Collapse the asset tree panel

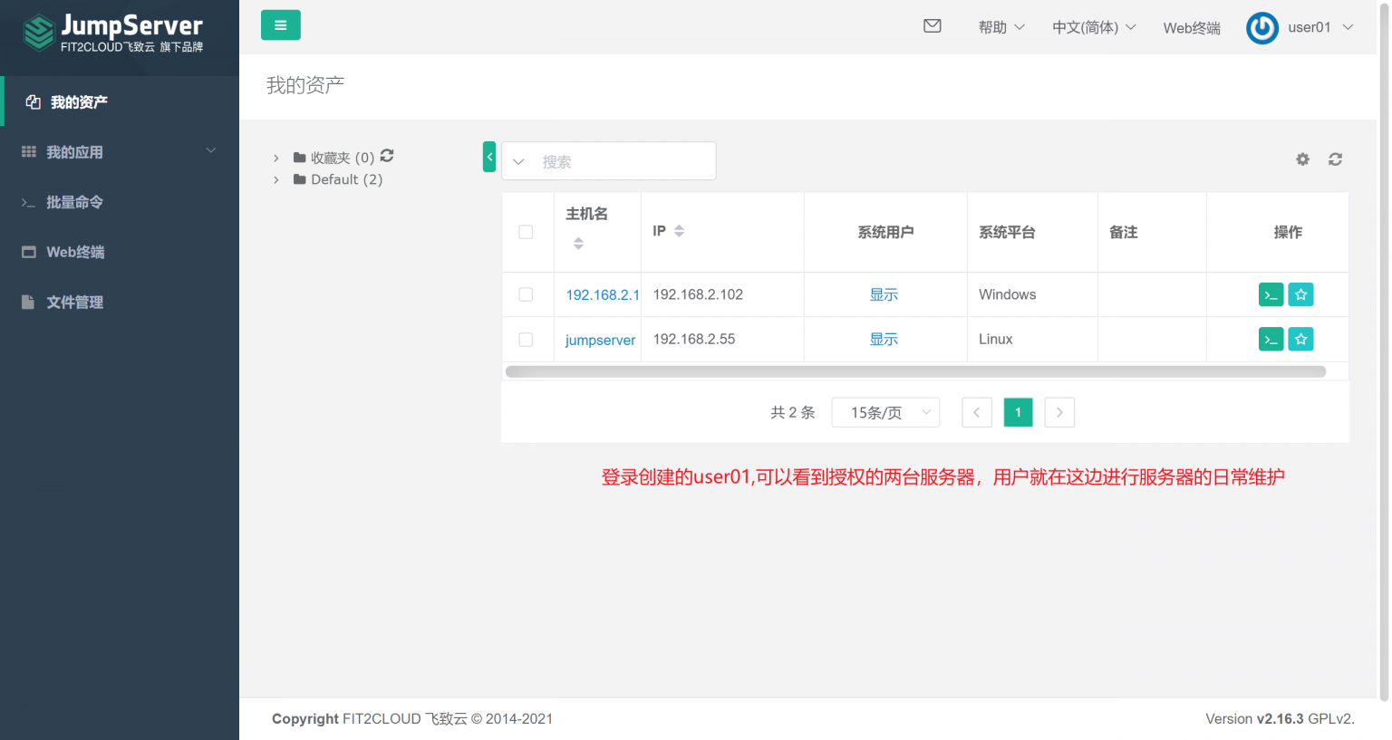click(489, 157)
